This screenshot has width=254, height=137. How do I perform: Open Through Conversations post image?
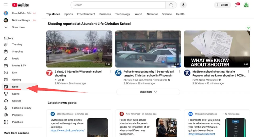(235, 128)
